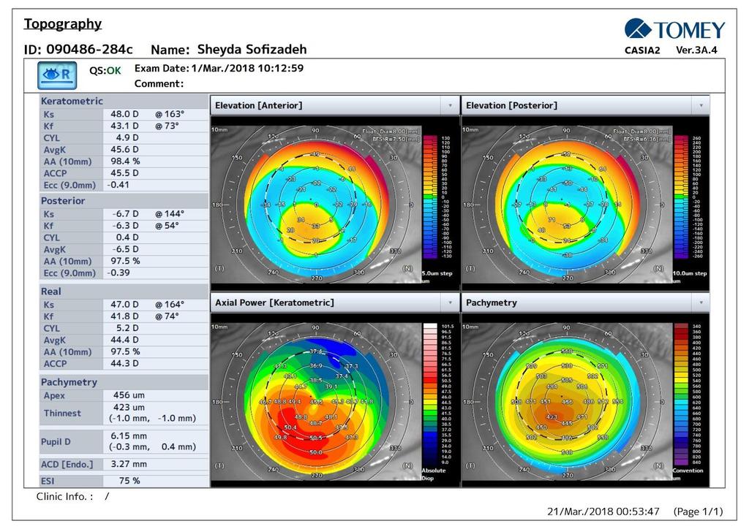Click the '(Page 1/1)' page indicator
Viewport: 749px width, 529px height.
click(x=699, y=511)
